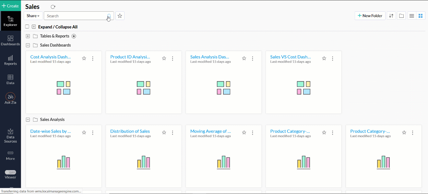
Task: Click the sort order icon
Action: click(391, 16)
